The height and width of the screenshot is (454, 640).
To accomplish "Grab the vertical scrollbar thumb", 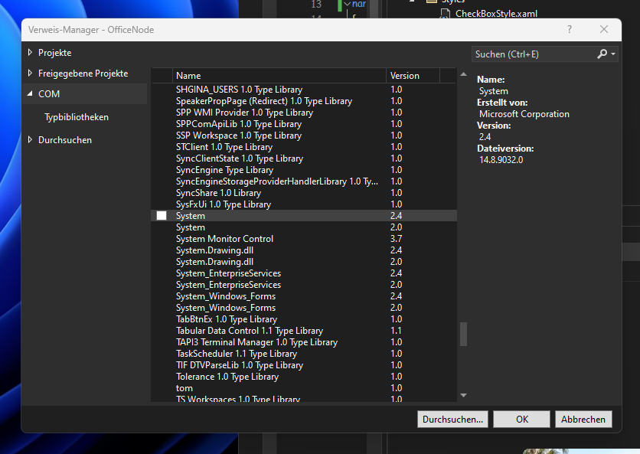I will point(463,335).
